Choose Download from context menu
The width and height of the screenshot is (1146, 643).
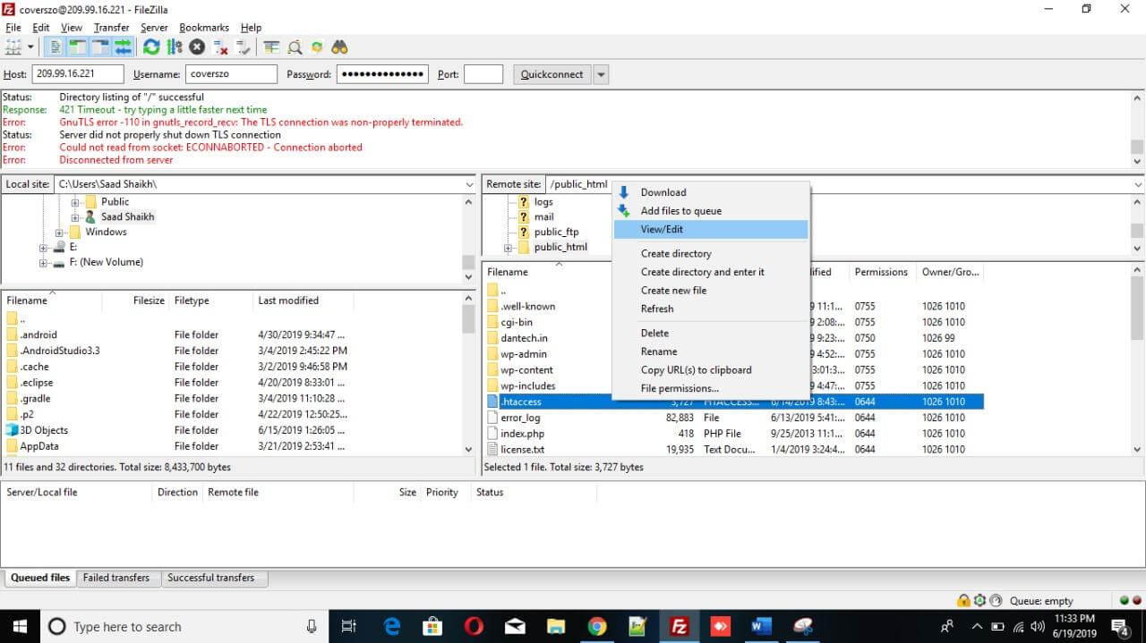(711, 192)
